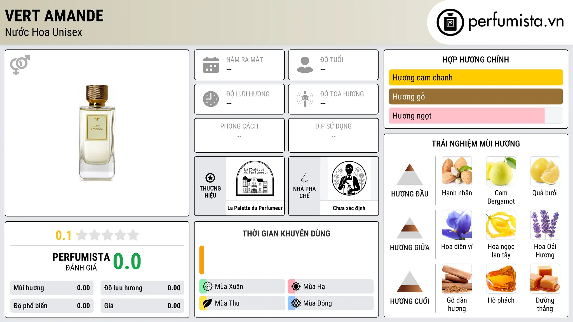
Task: Open the Hoa Oải Hương note image
Action: (x=545, y=225)
